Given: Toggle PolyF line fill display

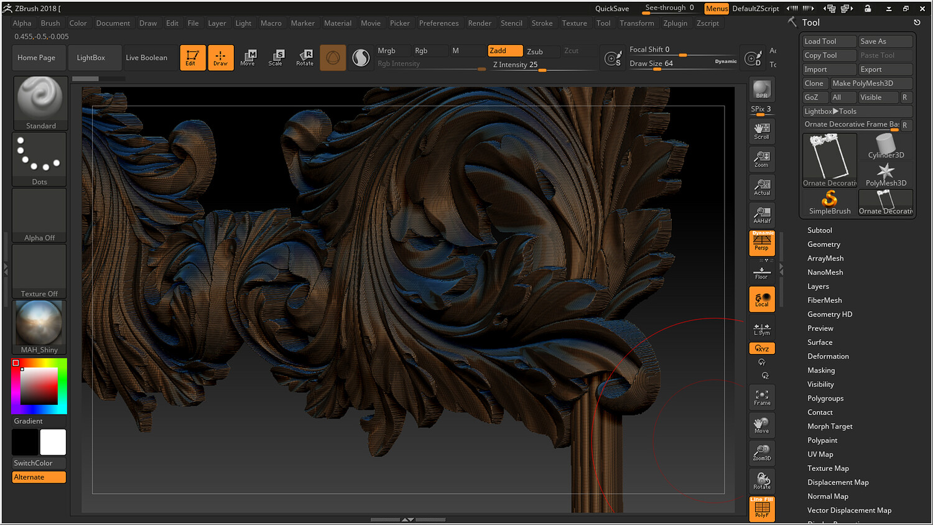Looking at the screenshot, I should (761, 509).
